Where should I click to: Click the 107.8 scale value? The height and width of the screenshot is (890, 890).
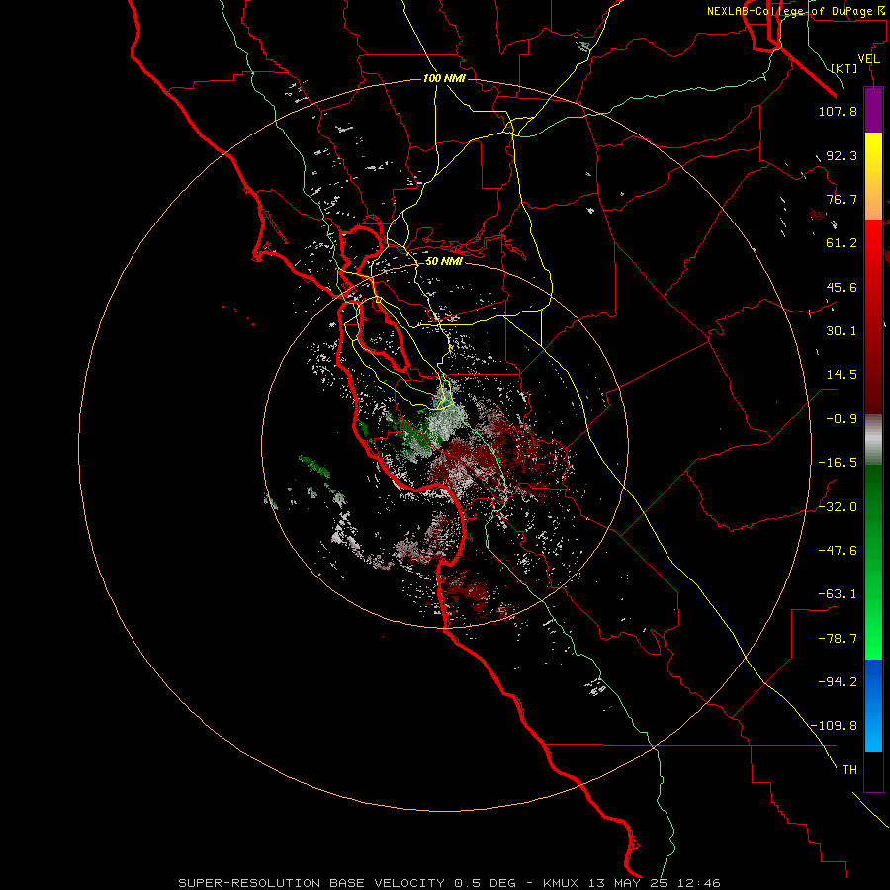838,111
